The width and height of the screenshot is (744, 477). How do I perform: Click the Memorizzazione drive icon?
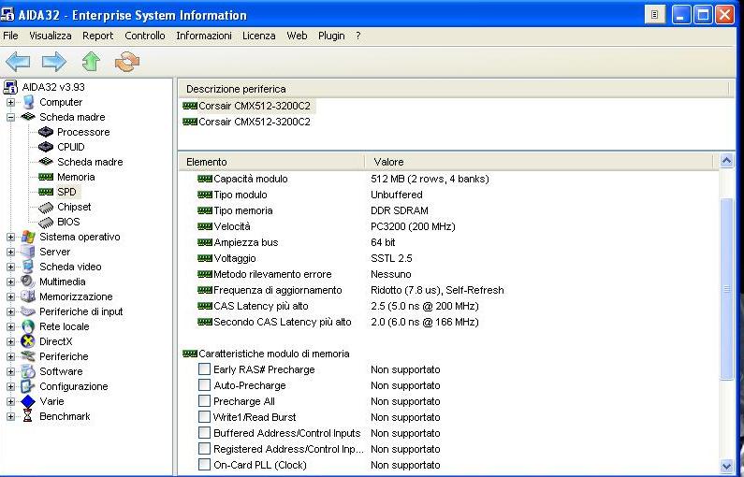coord(28,296)
